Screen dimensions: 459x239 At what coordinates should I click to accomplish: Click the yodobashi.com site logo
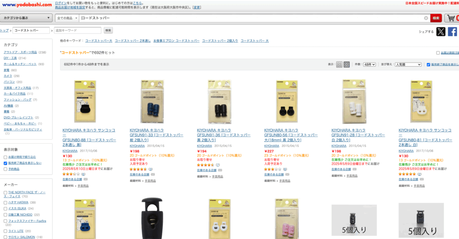[26, 4]
